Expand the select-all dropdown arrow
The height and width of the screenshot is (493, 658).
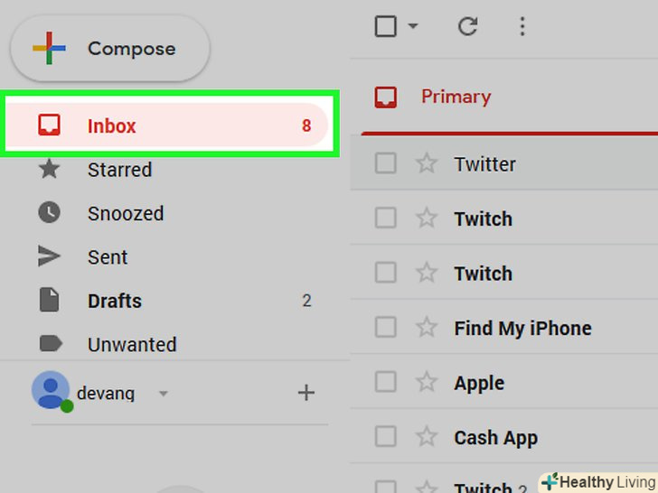[413, 27]
